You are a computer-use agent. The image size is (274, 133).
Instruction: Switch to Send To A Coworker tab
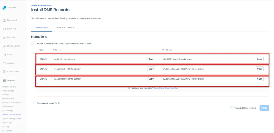pyautogui.click(x=65, y=27)
